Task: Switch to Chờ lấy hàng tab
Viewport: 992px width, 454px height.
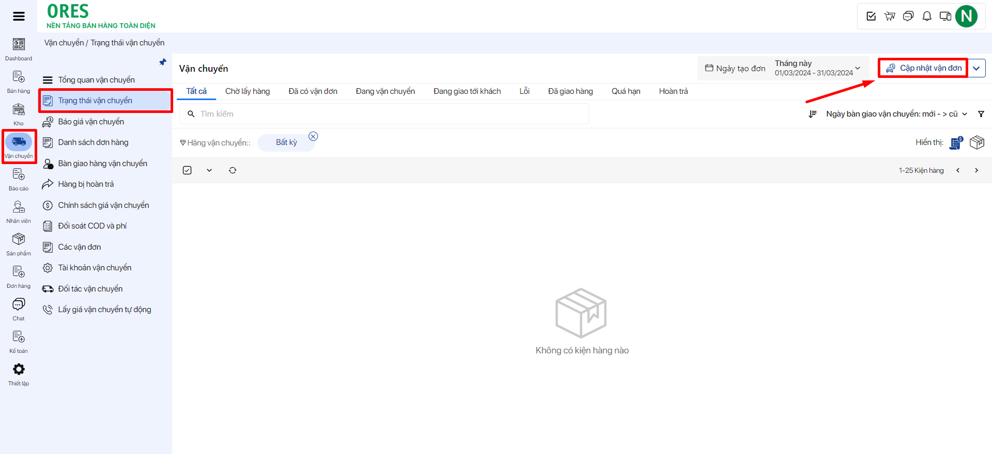Action: [247, 91]
